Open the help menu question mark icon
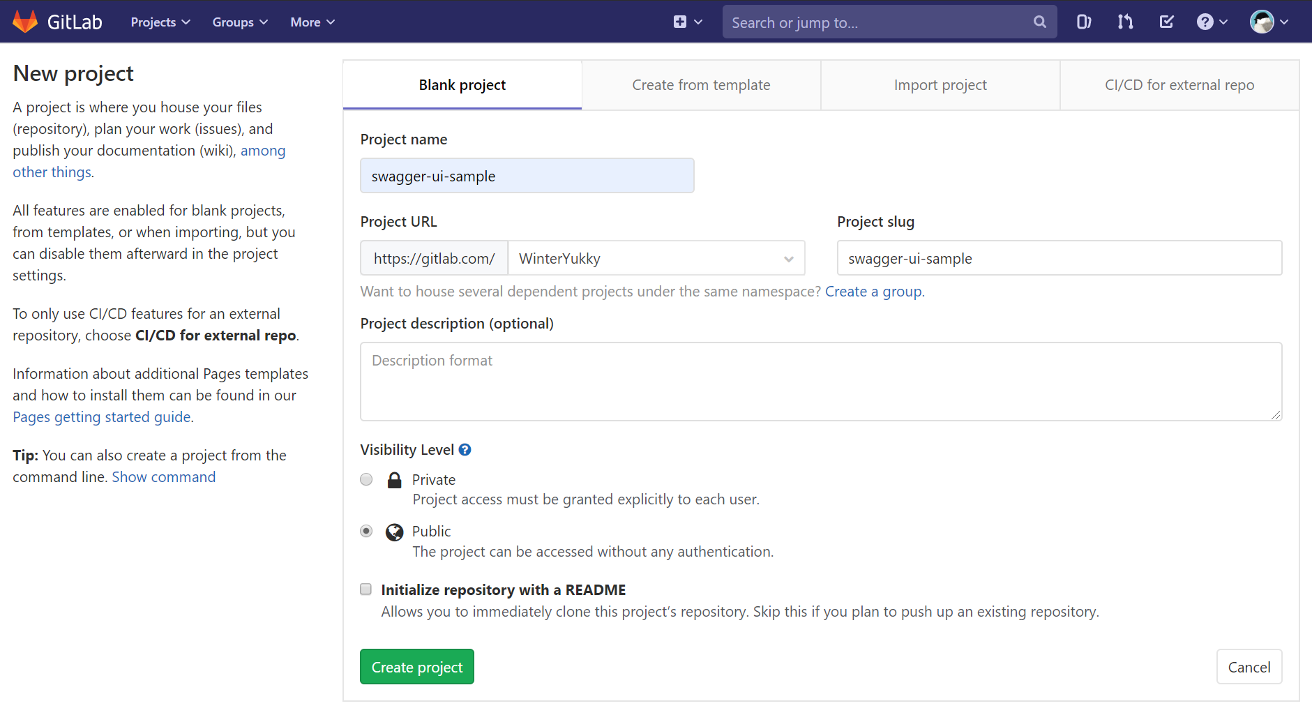 (1206, 22)
